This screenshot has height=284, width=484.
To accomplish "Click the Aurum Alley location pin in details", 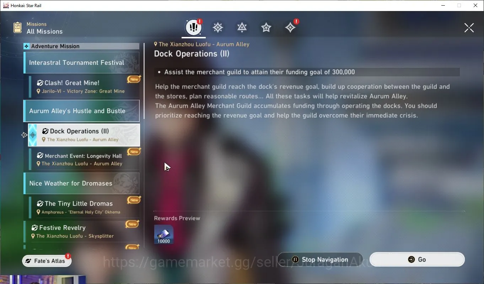I will click(156, 44).
